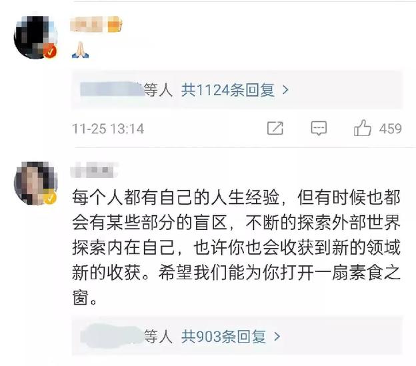Tap blurred replier name before 等人 in first box

coord(112,89)
